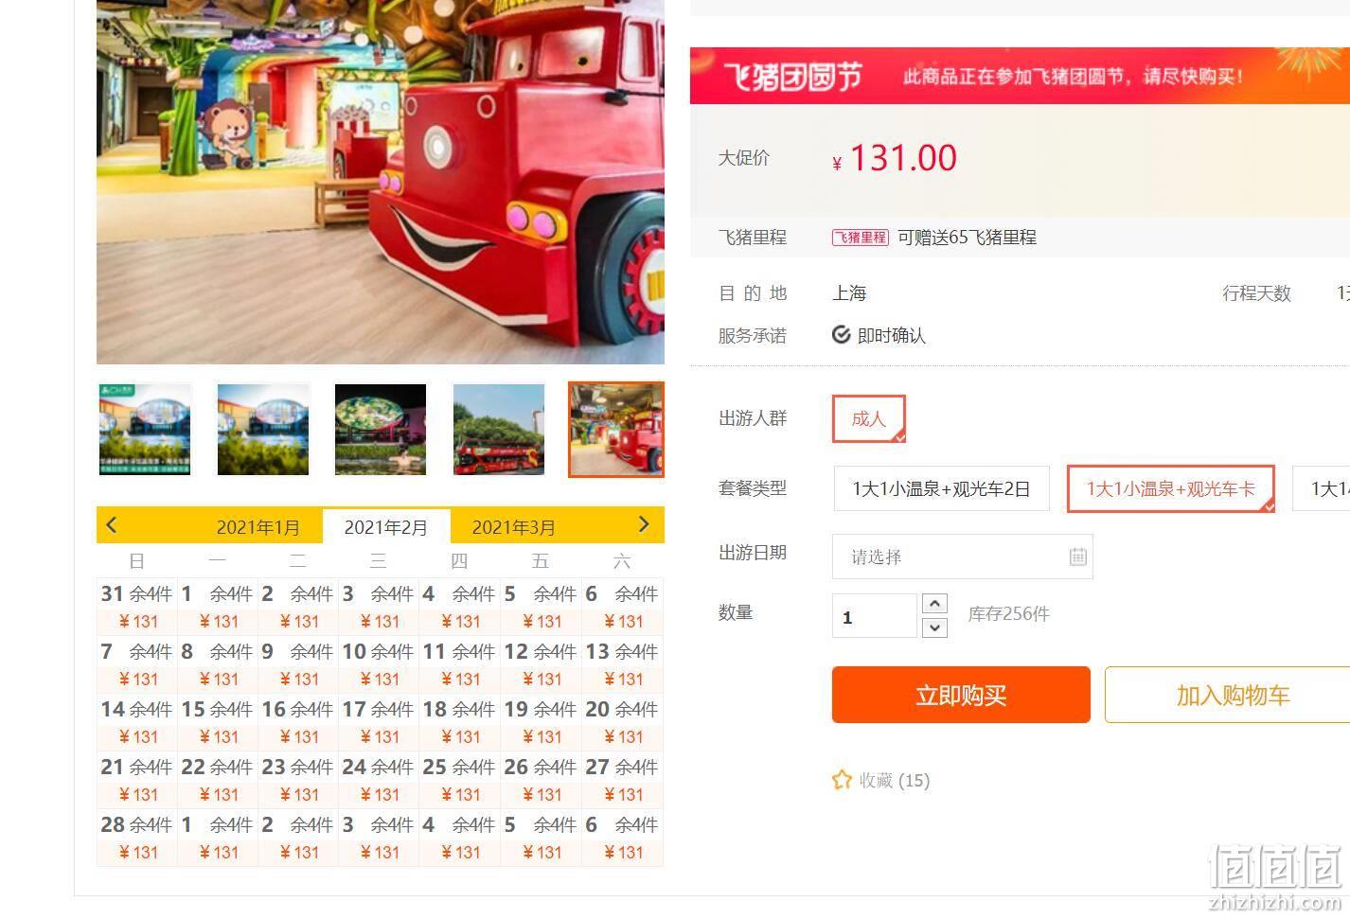
Task: Increase quantity with the up arrow
Action: [x=934, y=604]
